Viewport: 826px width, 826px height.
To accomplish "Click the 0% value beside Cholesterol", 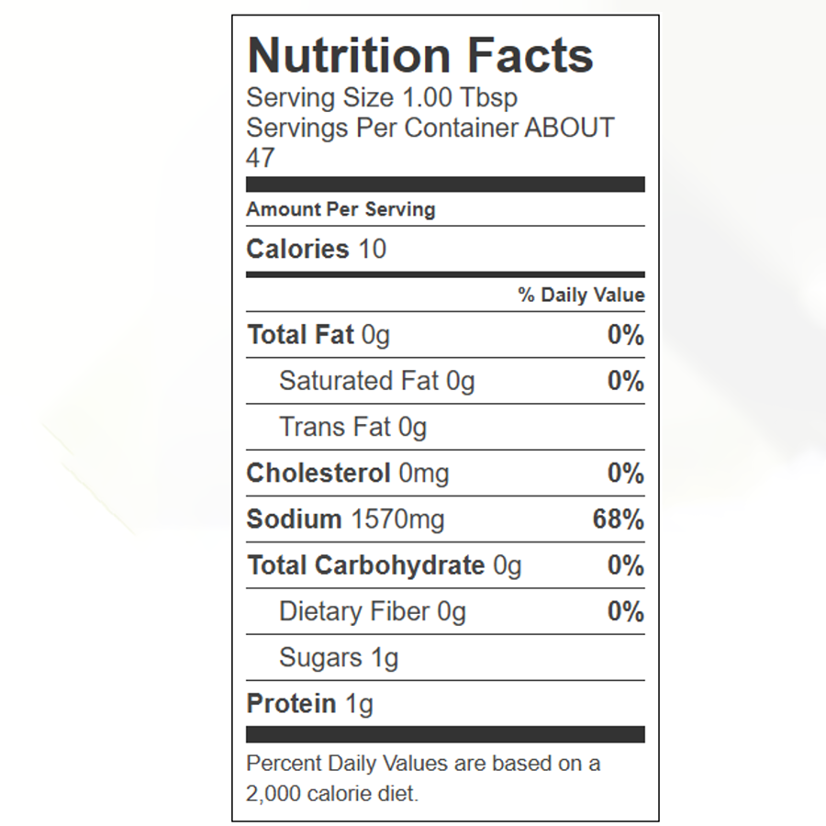I will (x=626, y=473).
